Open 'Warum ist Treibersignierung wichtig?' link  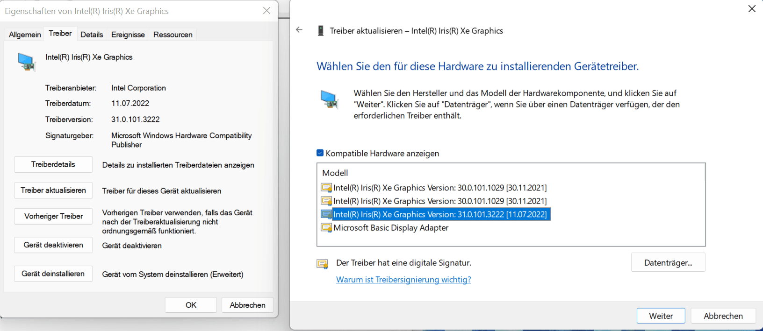point(403,280)
